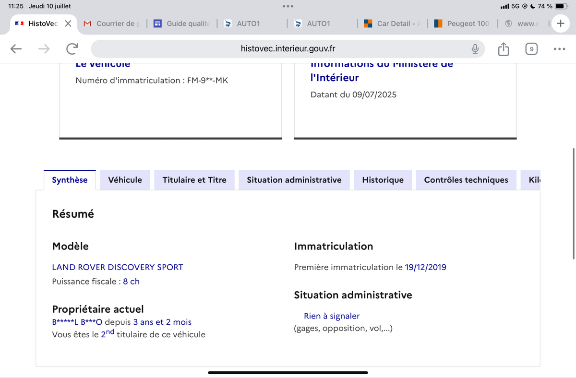
Task: Reload the HistoVec page
Action: (x=72, y=48)
